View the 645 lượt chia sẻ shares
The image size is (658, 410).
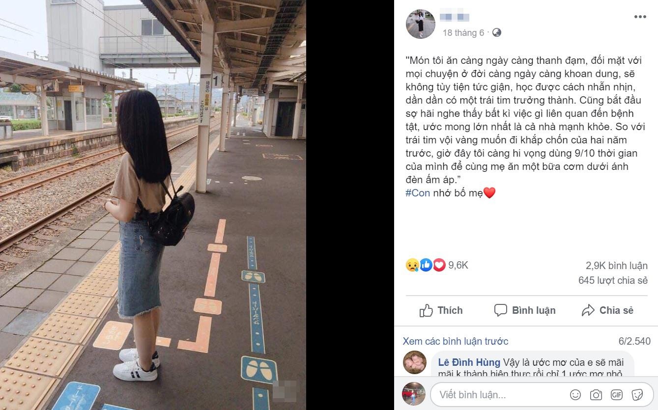[613, 281]
